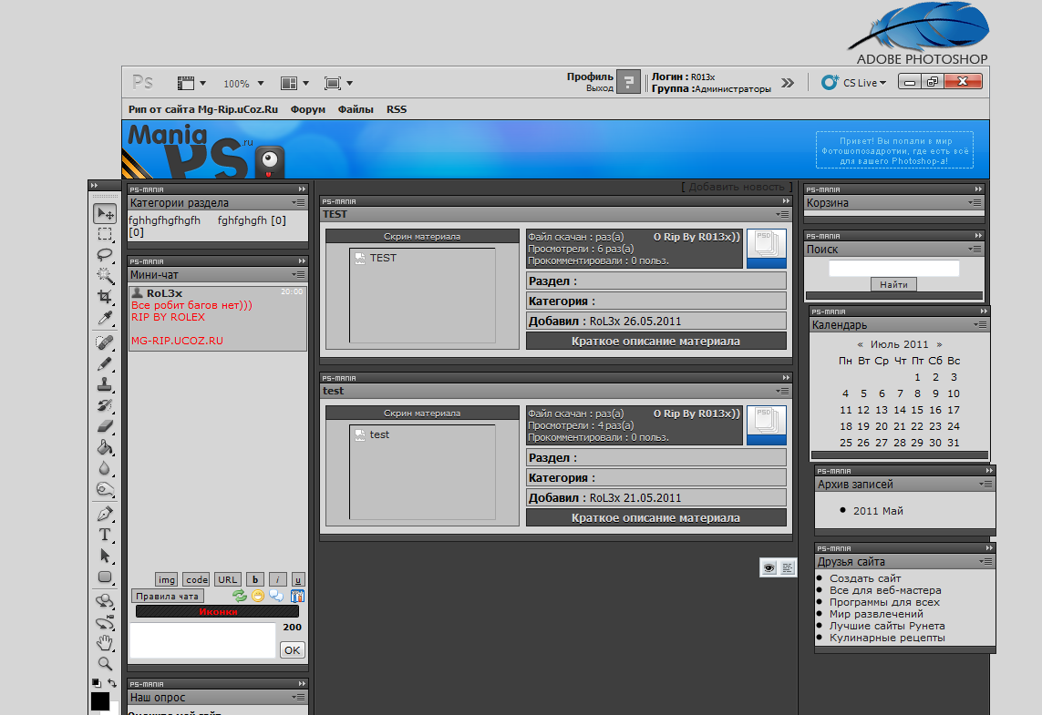Open the Профиль link

590,77
